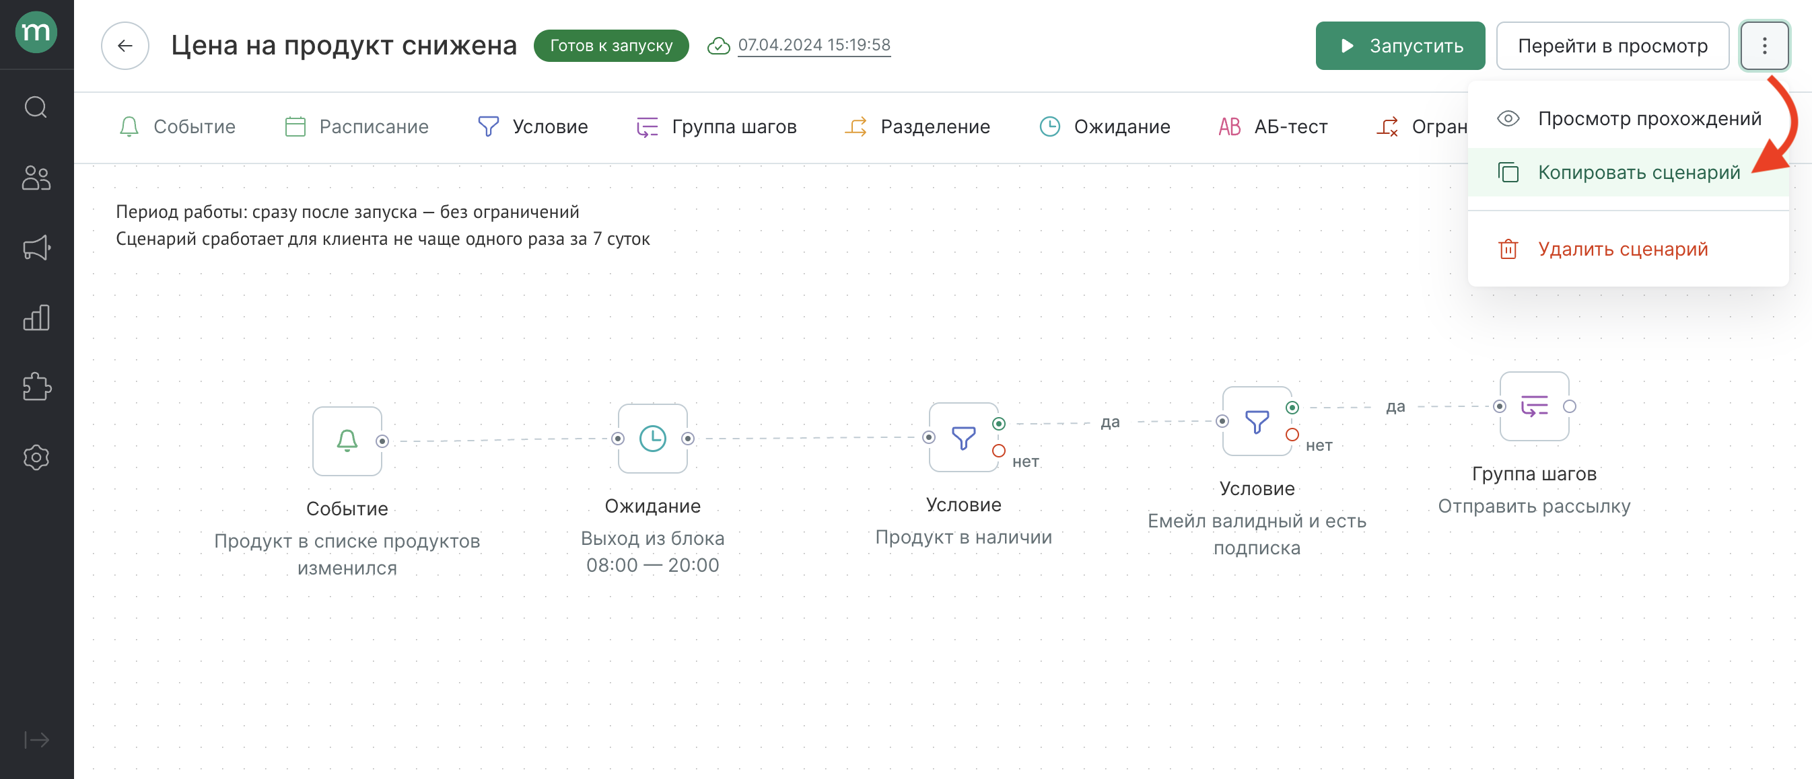Click input connector of Продукт в наличии

click(928, 437)
